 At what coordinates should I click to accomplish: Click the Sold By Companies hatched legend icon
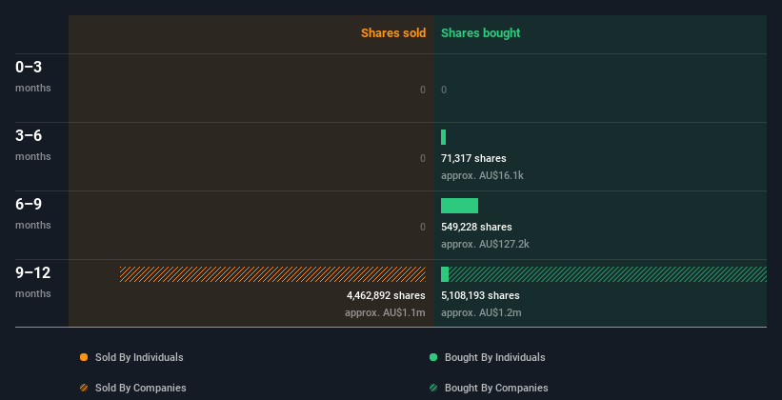(84, 388)
